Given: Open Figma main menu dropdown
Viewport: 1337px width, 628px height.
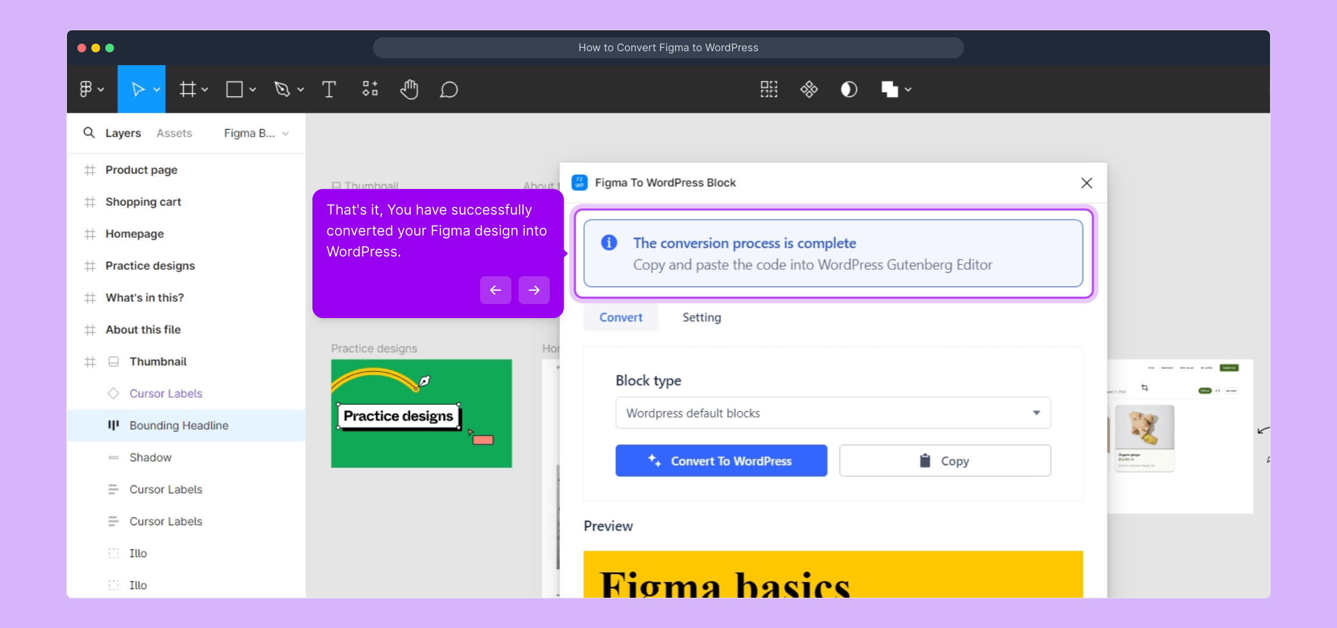Looking at the screenshot, I should pos(91,90).
